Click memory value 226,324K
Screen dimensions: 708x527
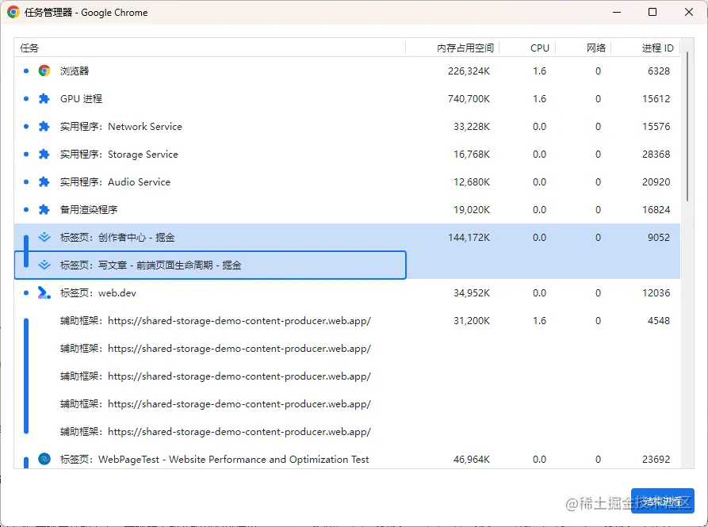pos(469,71)
